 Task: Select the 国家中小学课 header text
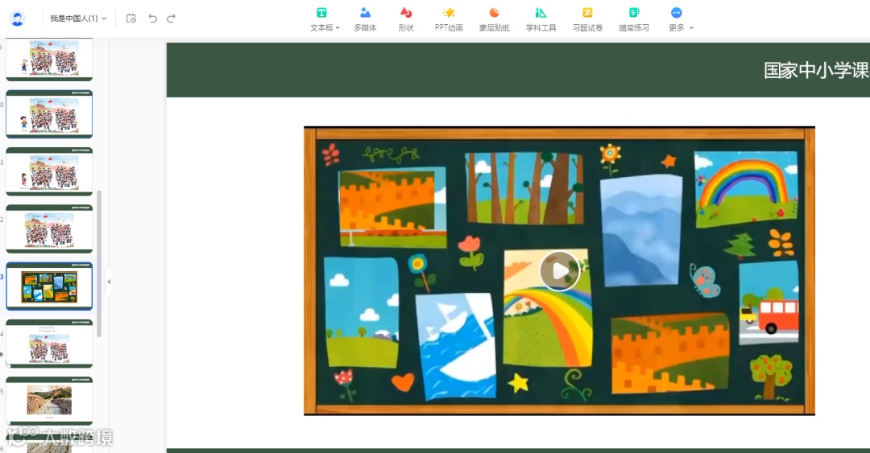[816, 71]
